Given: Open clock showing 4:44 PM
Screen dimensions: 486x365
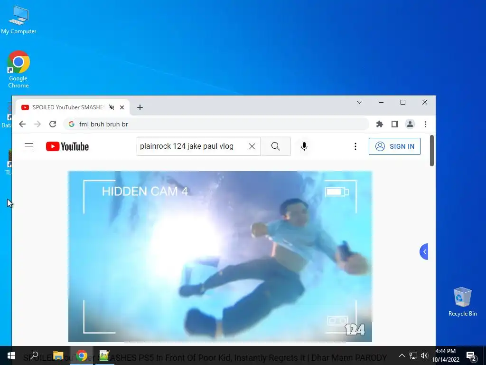Looking at the screenshot, I should (x=446, y=355).
